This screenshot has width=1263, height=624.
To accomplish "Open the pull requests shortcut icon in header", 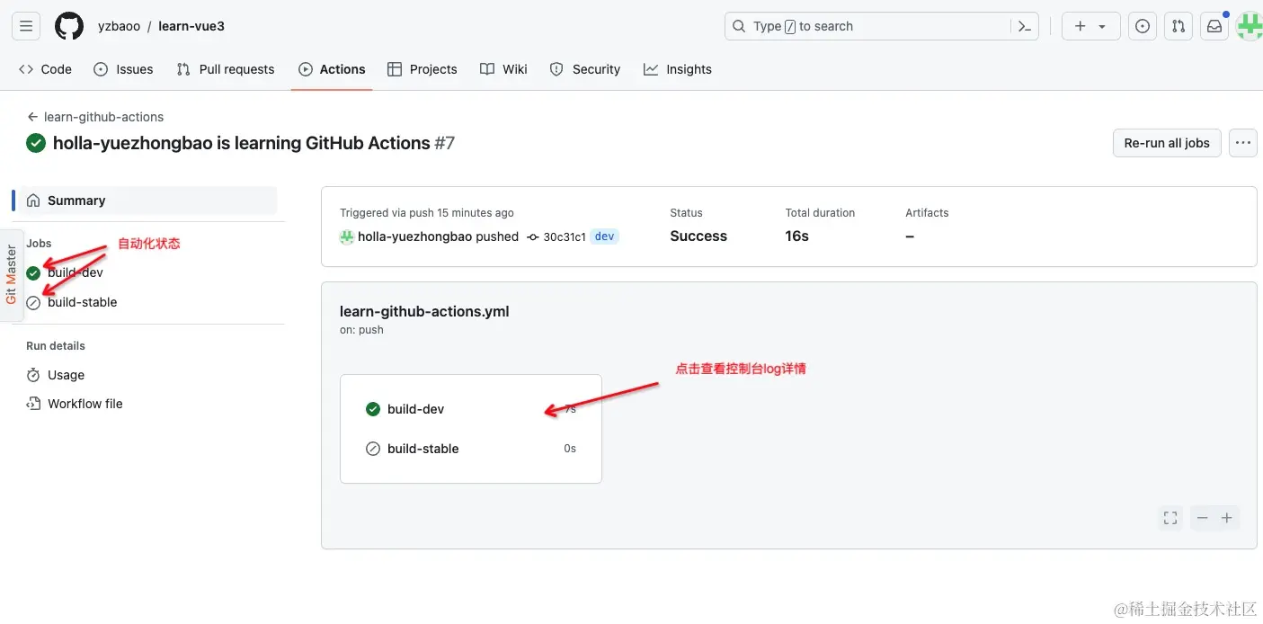I will [x=1179, y=26].
